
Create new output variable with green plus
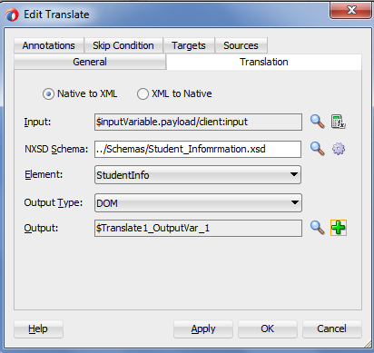pyautogui.click(x=339, y=228)
